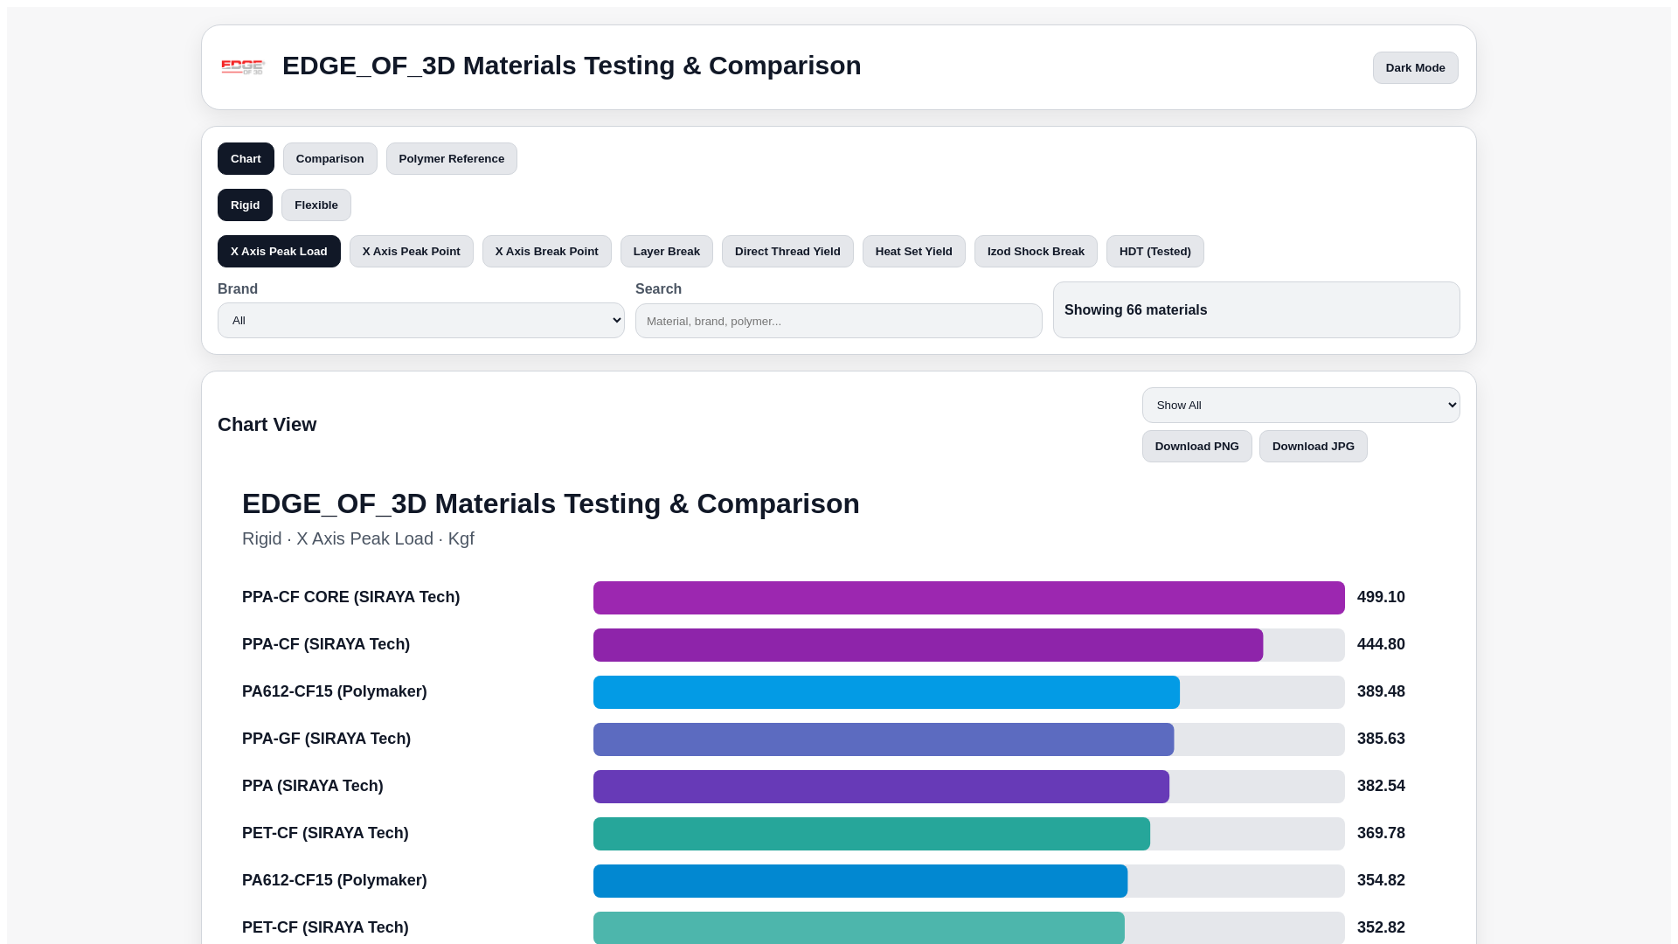Download the chart as PNG
This screenshot has height=944, width=1678.
(x=1196, y=446)
